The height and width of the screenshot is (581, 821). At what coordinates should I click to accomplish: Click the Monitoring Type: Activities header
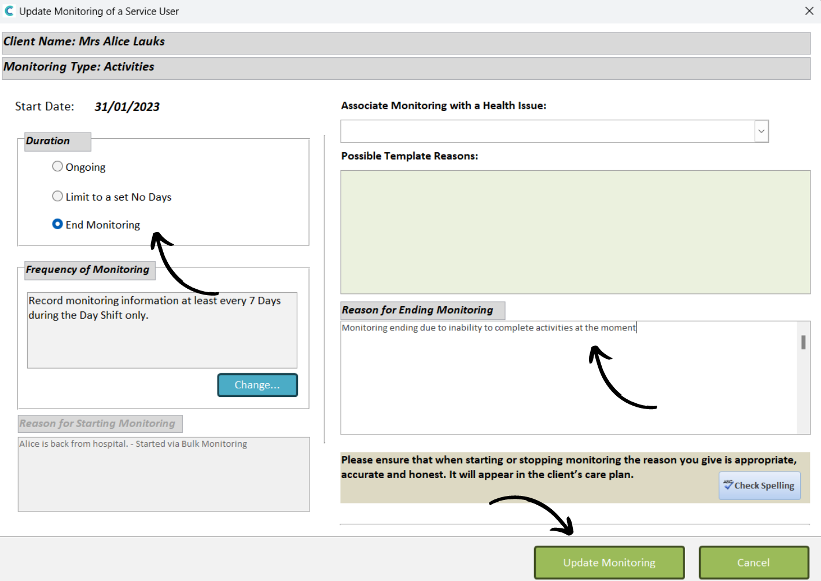406,68
